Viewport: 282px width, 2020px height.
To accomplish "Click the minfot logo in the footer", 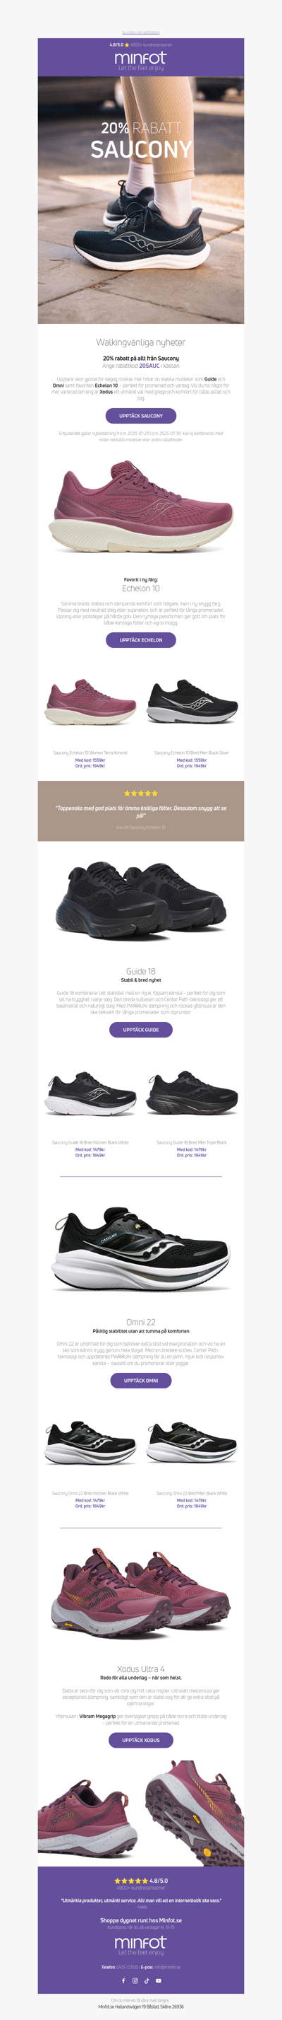I will 140,1945.
